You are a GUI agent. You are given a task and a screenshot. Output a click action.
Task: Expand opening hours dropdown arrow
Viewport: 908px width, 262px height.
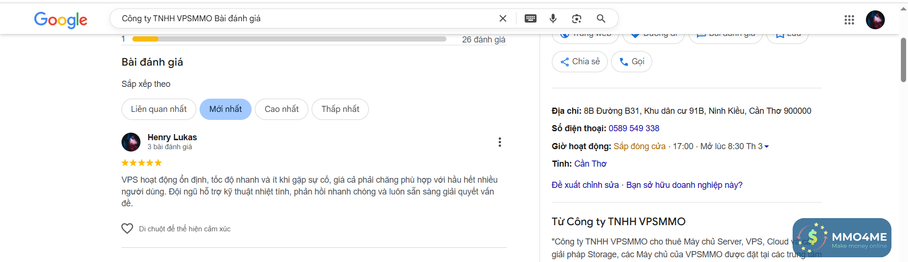[767, 146]
